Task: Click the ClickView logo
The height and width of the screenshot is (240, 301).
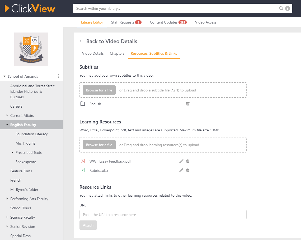Action: [30, 8]
